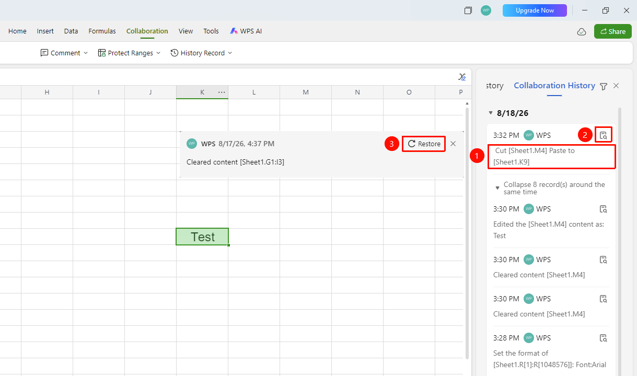The width and height of the screenshot is (637, 376).
Task: Open the Tools tab
Action: click(x=211, y=31)
